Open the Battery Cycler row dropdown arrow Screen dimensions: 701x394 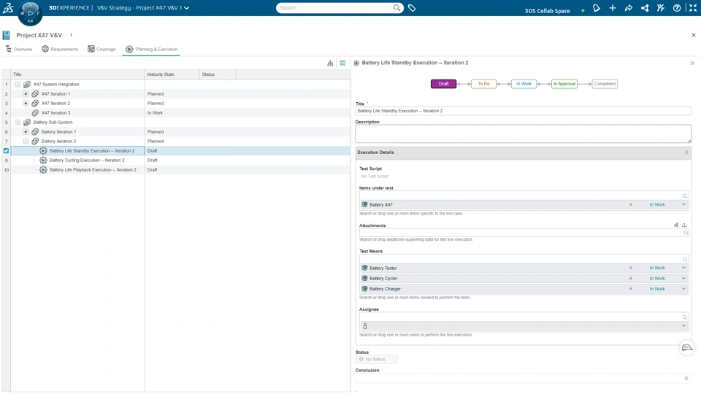(683, 278)
